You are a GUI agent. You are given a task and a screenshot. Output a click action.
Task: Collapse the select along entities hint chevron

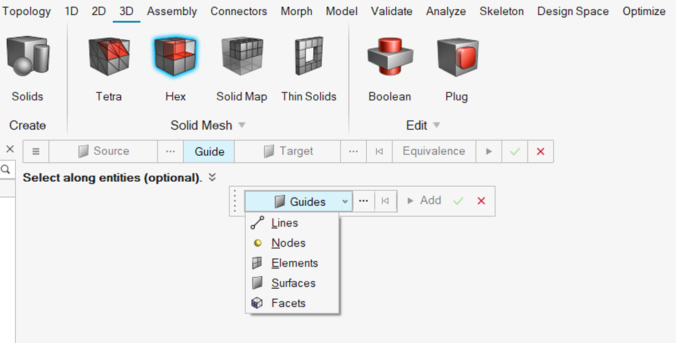[212, 177]
